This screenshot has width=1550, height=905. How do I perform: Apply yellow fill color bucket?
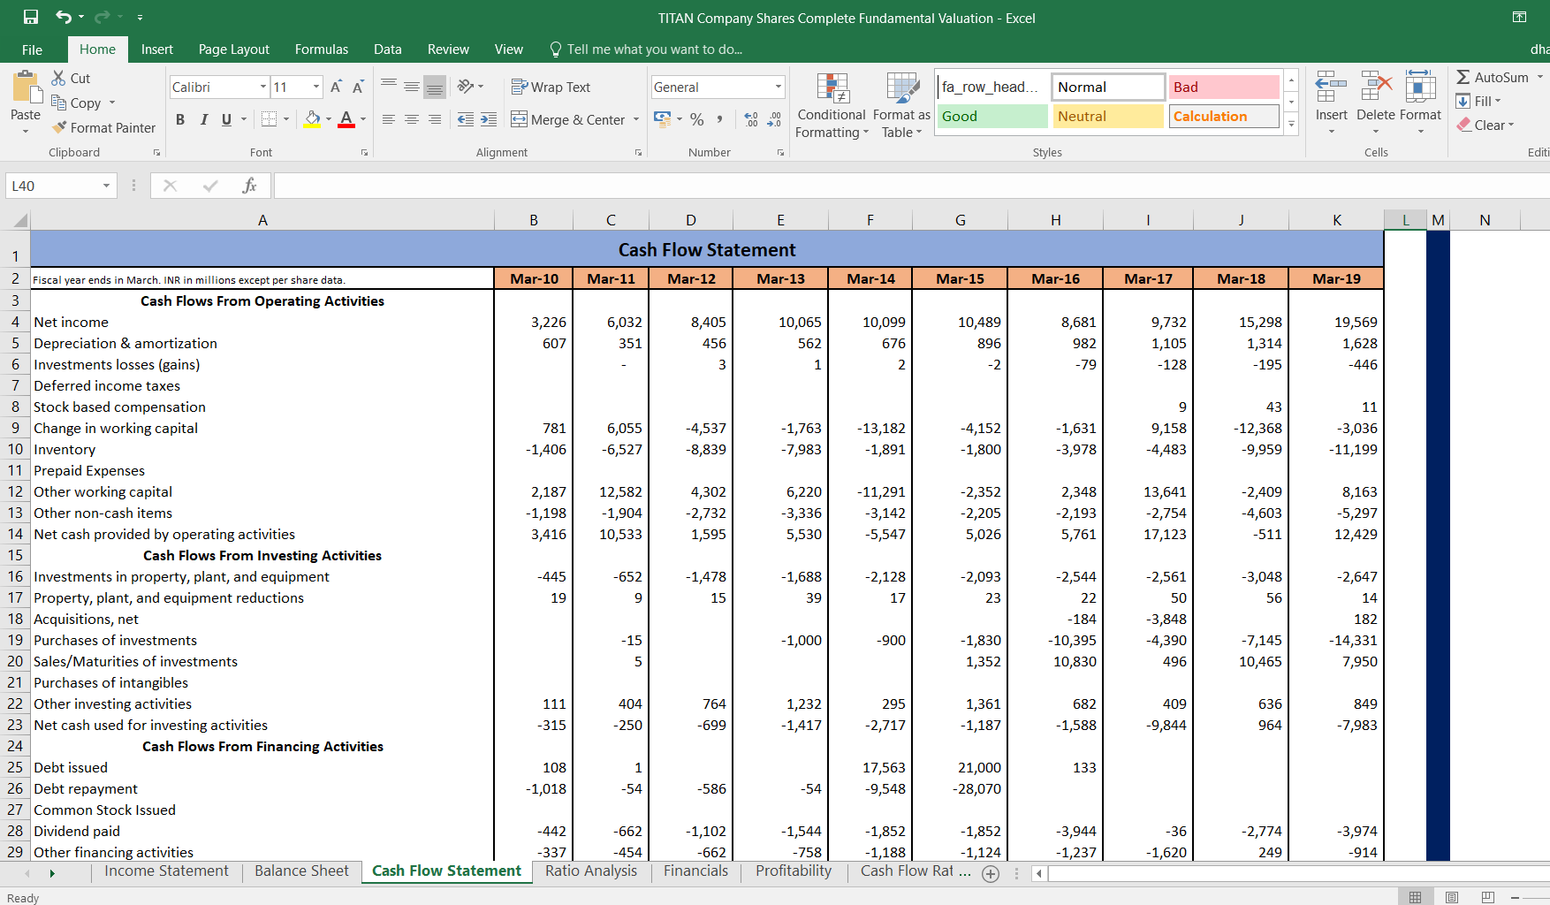tap(313, 119)
